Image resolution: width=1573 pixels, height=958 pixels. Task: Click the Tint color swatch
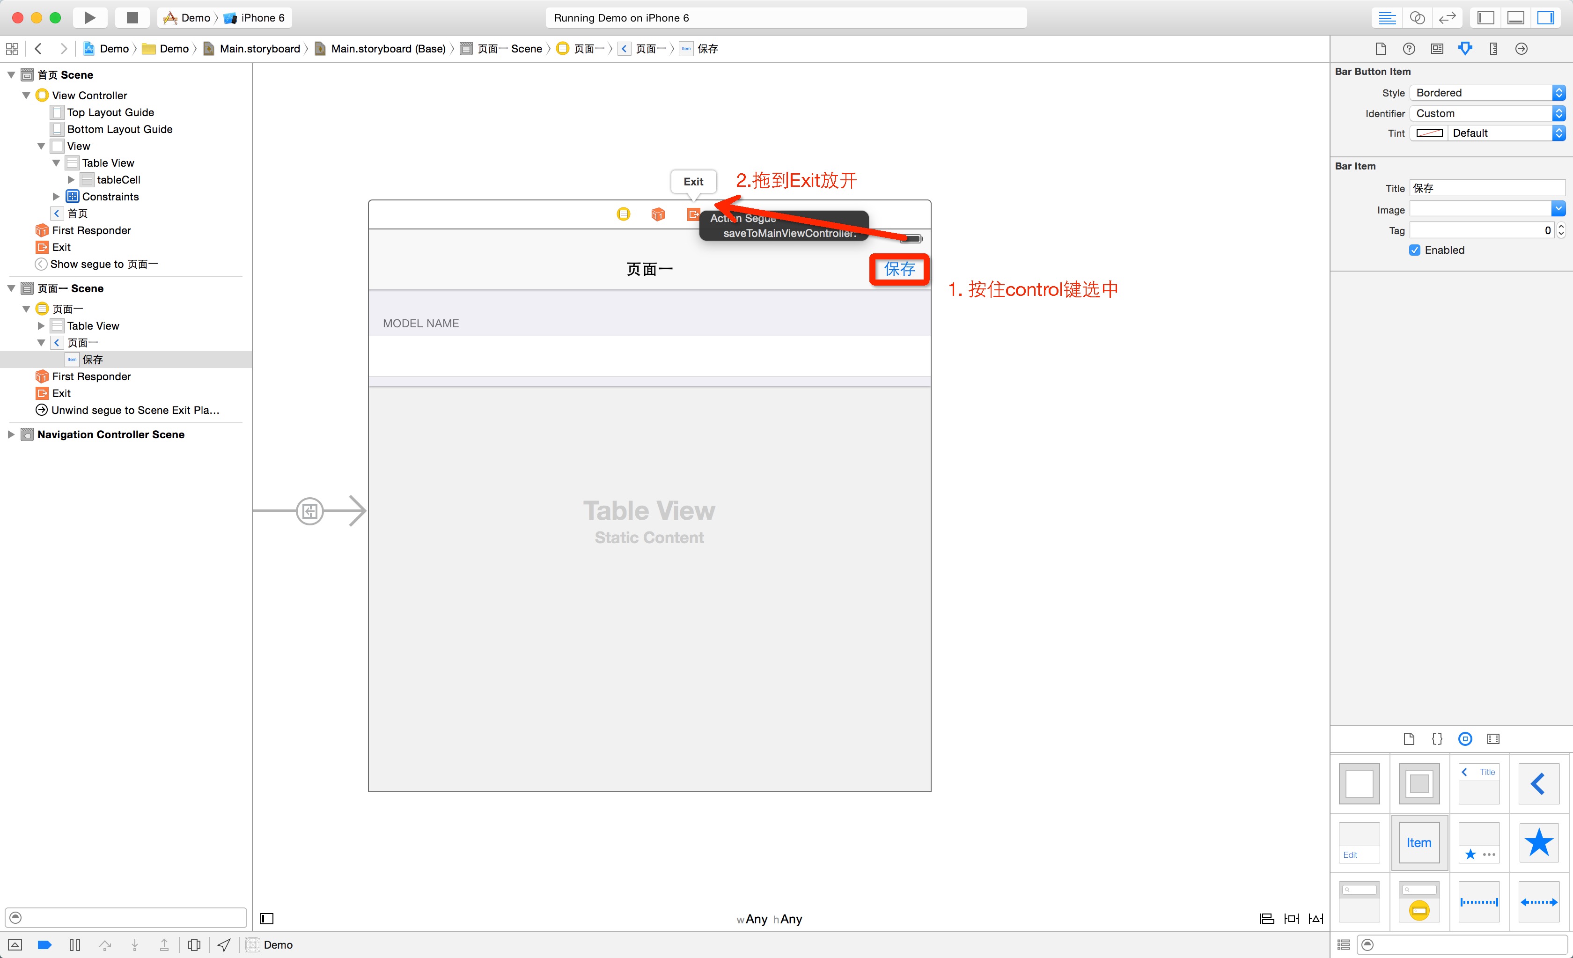[1429, 133]
